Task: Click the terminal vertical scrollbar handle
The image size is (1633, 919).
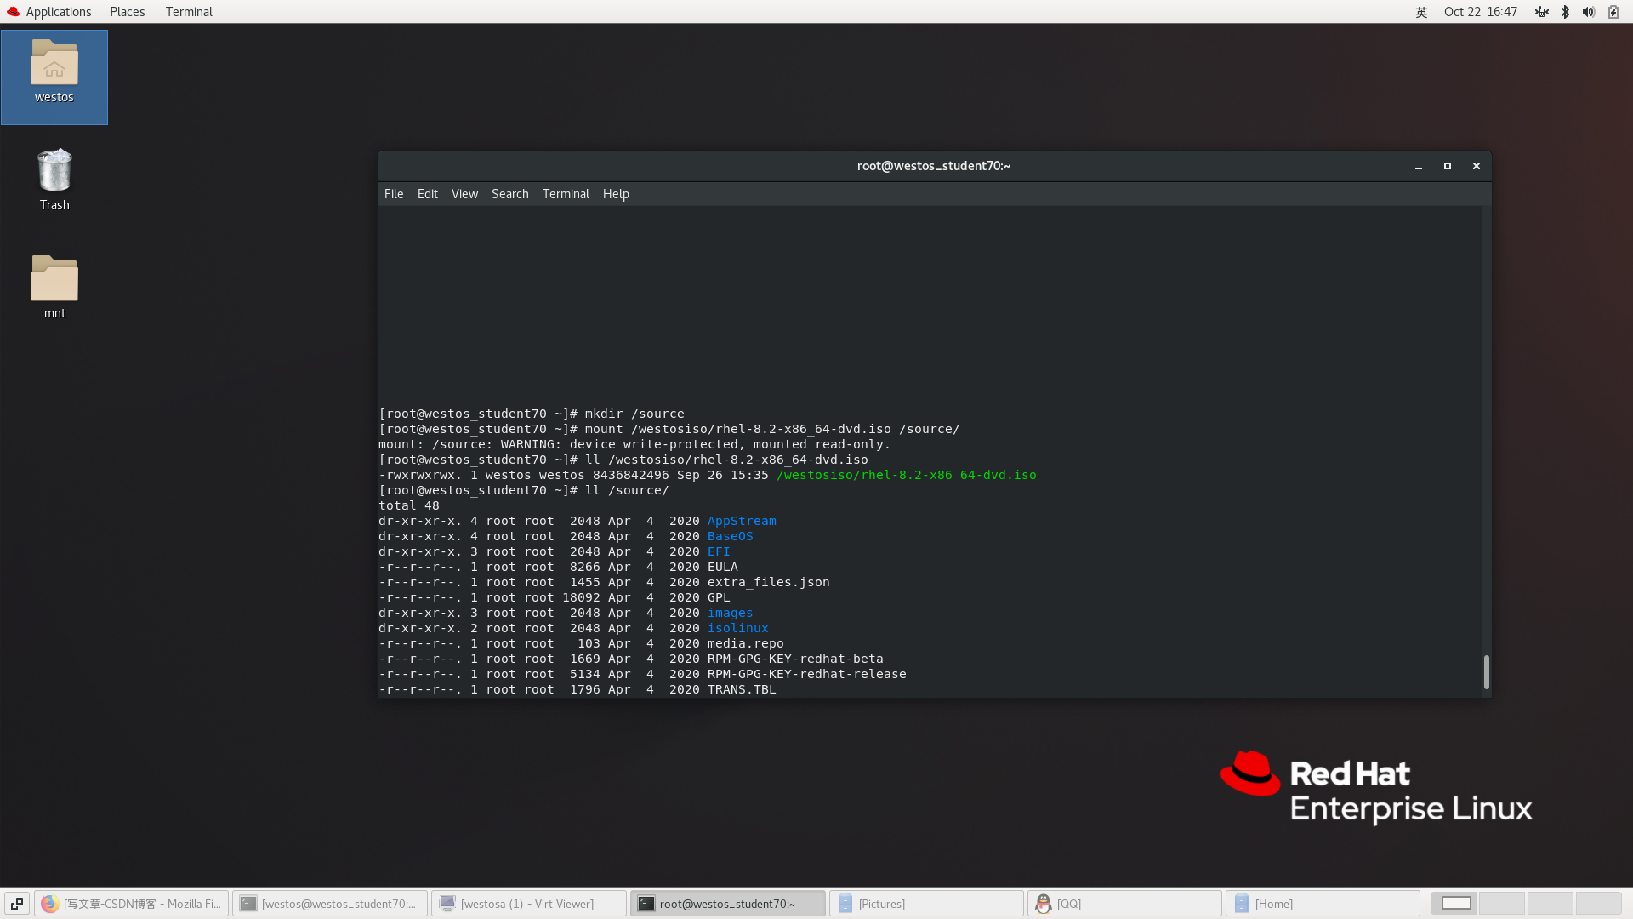Action: [x=1487, y=672]
